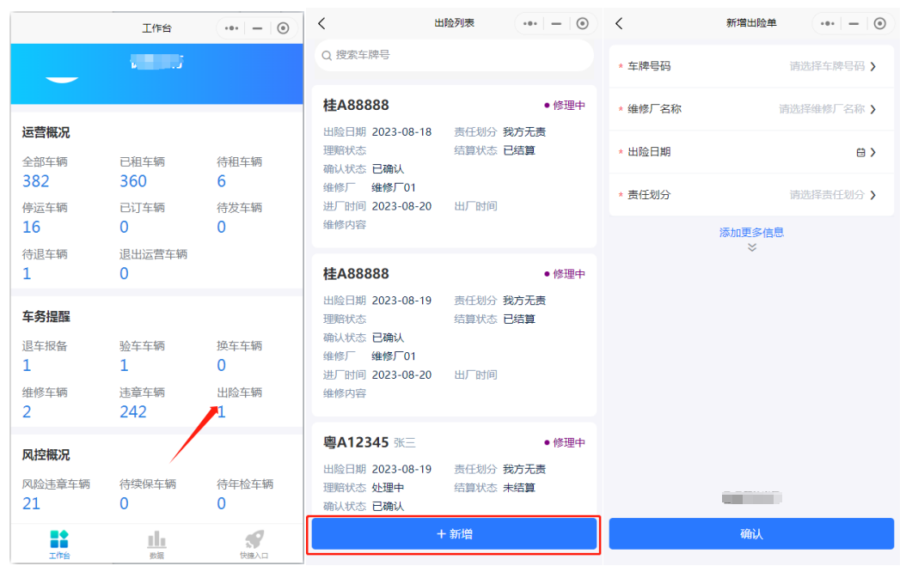Open the 数据 bar chart tab
Viewport: 912px width, 578px height.
pos(156,540)
